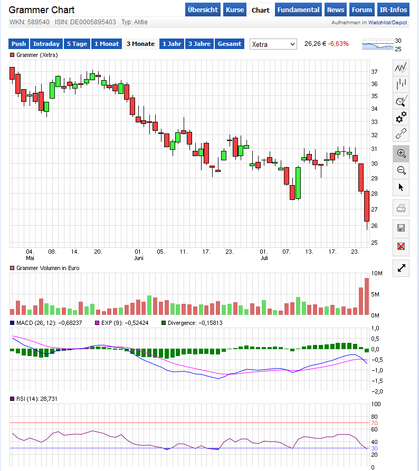
Task: Open chart settings gears icon
Action: 401,117
